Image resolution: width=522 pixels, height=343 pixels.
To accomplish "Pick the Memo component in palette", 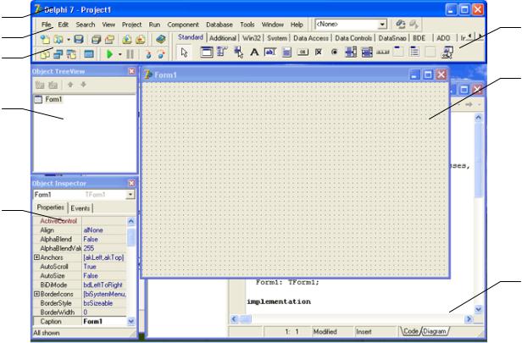I will (286, 53).
